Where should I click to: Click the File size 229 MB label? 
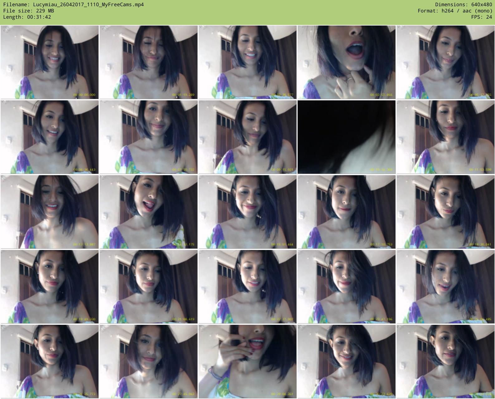[x=29, y=11]
